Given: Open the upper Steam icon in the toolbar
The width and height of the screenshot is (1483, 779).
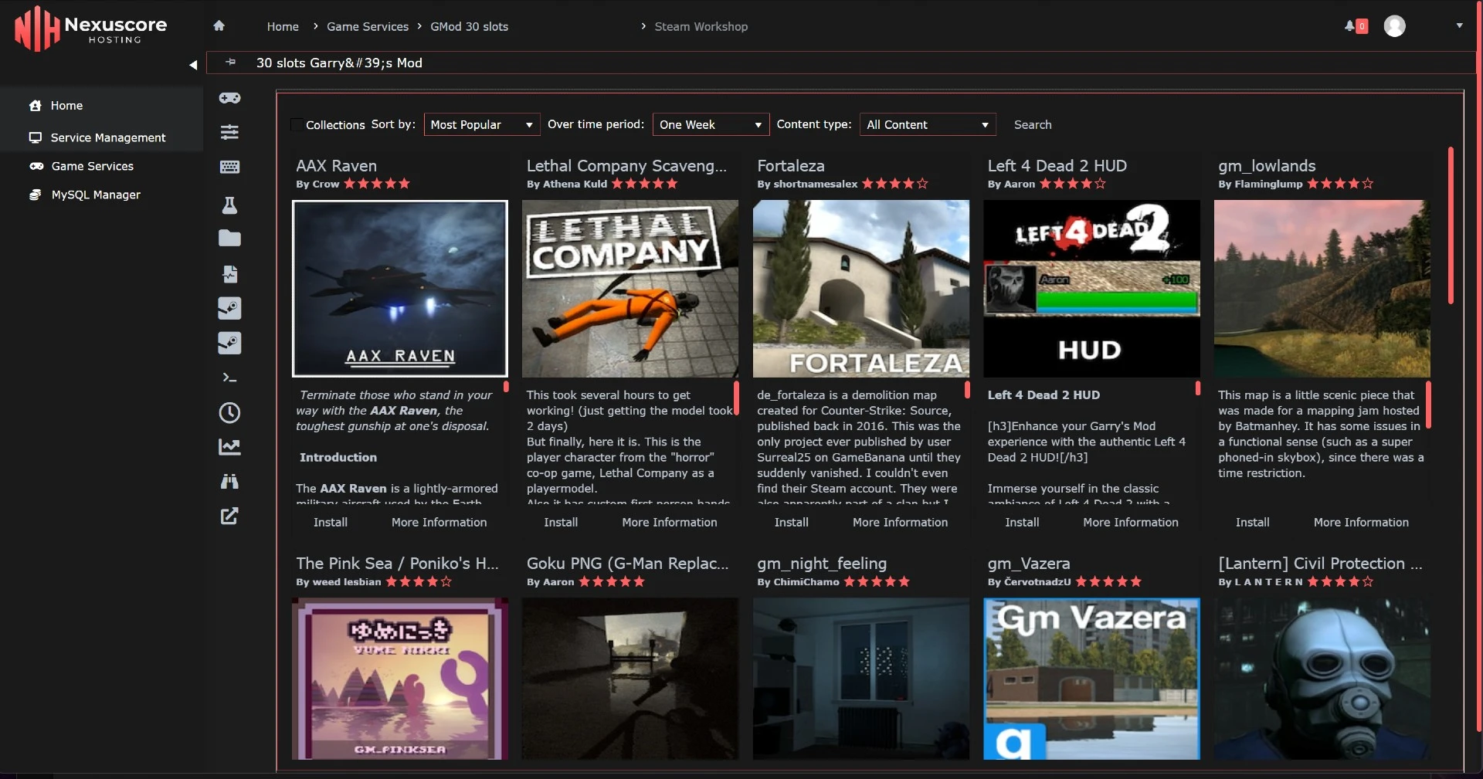Looking at the screenshot, I should (x=229, y=308).
